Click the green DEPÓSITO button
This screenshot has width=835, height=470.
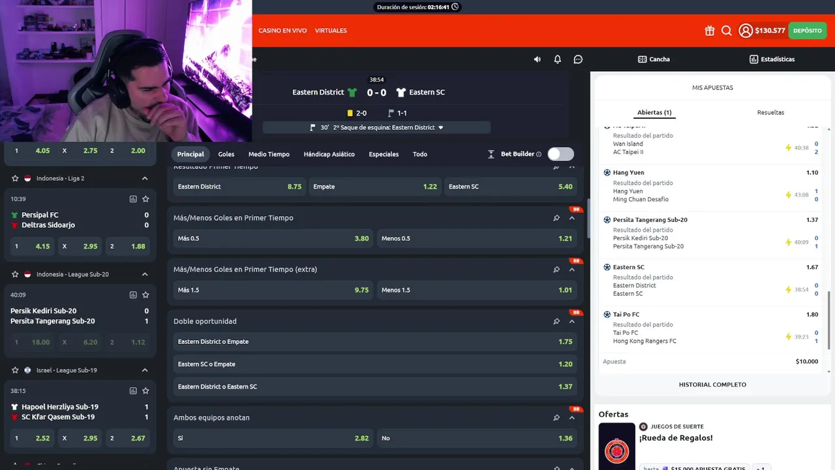[808, 31]
